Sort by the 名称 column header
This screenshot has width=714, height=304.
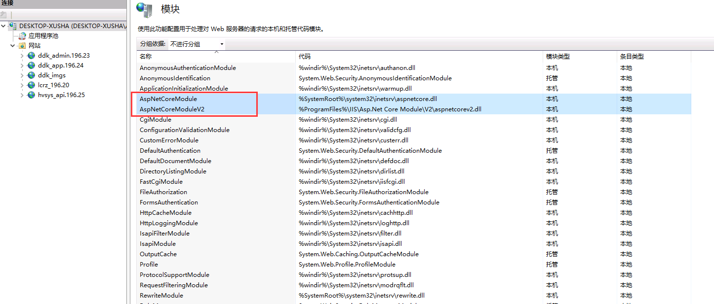[x=216, y=57]
